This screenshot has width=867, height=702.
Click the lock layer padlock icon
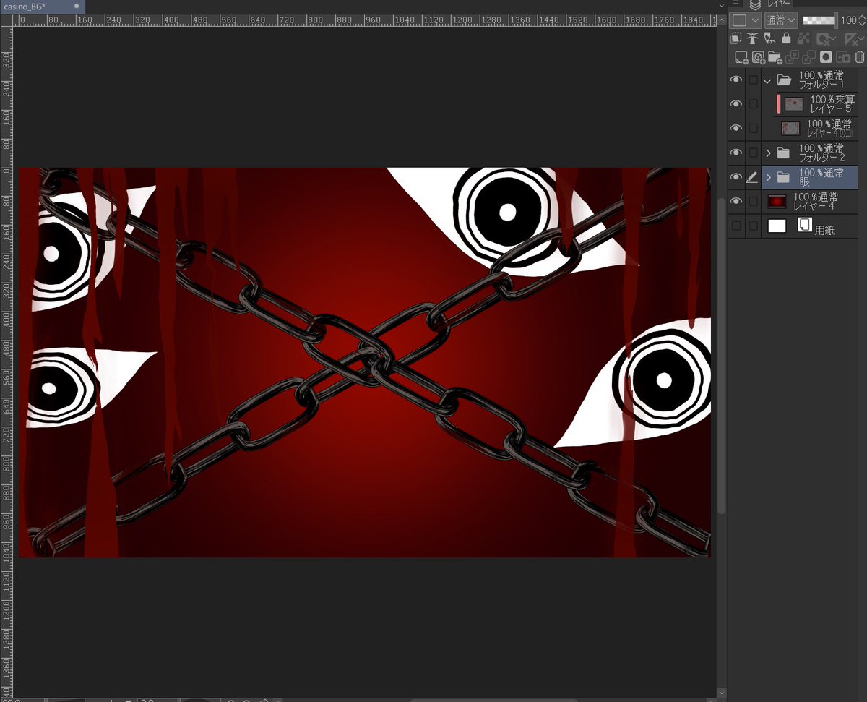tap(786, 38)
